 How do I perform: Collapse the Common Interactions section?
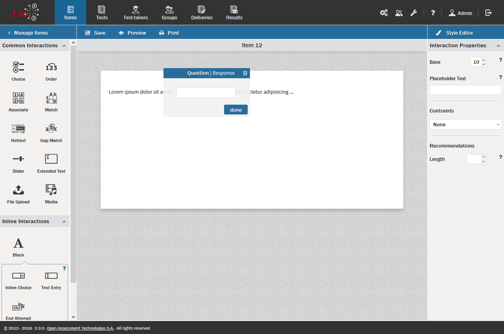[64, 46]
